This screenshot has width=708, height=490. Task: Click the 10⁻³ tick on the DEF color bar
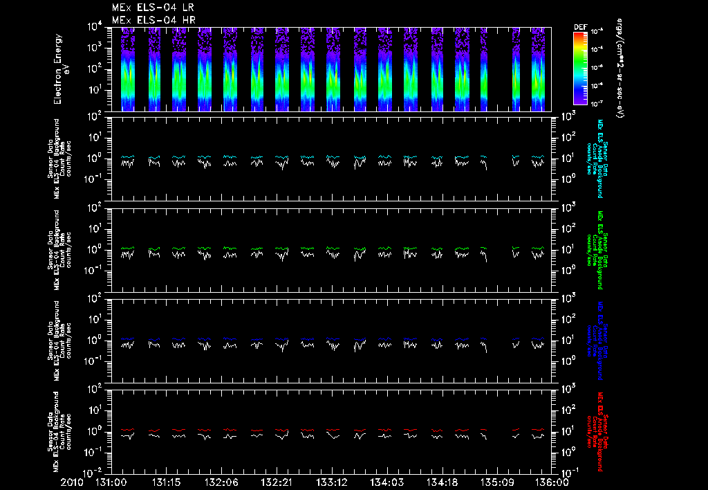[x=597, y=32]
